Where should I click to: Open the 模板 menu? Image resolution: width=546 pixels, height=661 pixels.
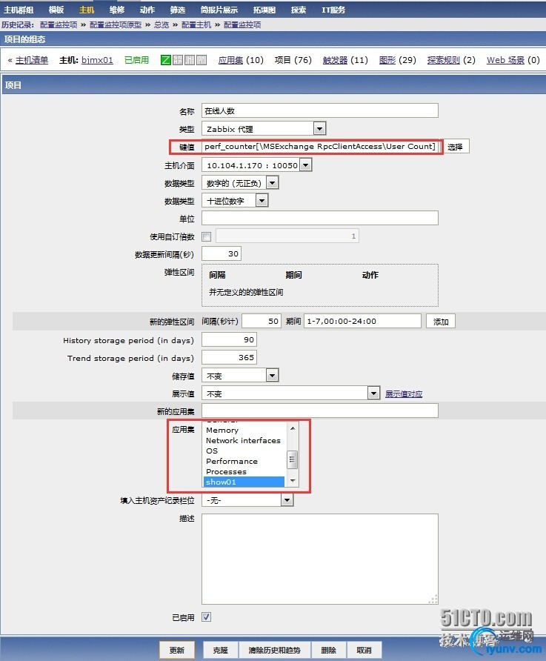pyautogui.click(x=56, y=10)
